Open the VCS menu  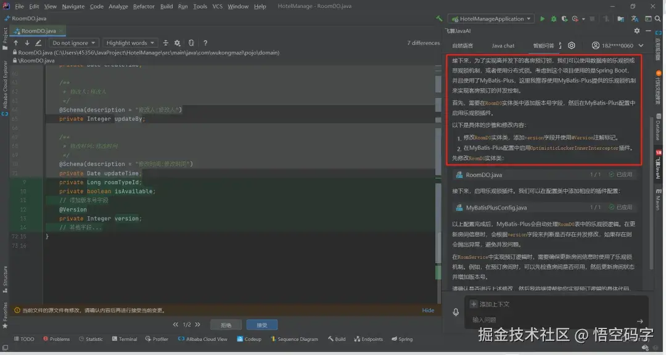[x=217, y=6]
